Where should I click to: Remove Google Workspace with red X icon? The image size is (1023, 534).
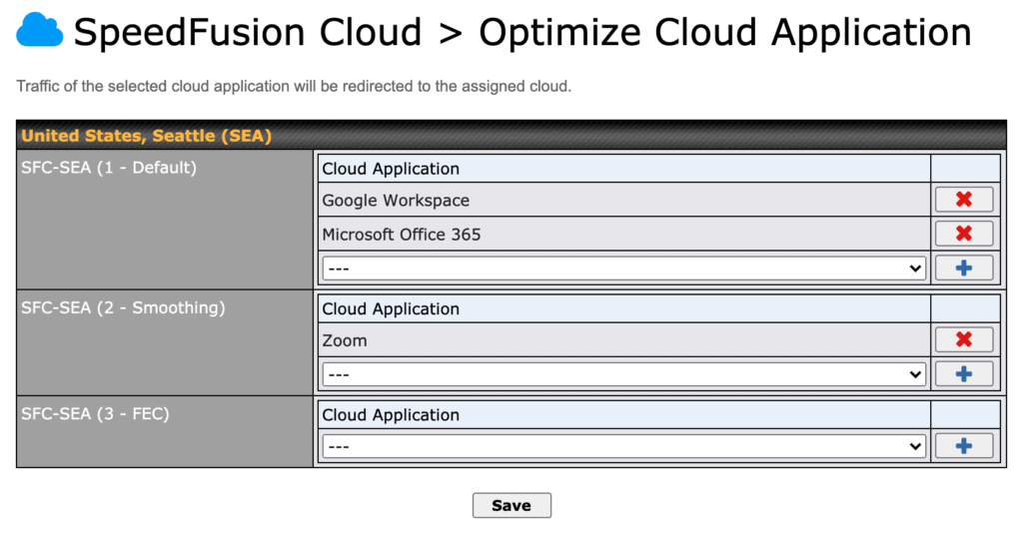point(964,200)
